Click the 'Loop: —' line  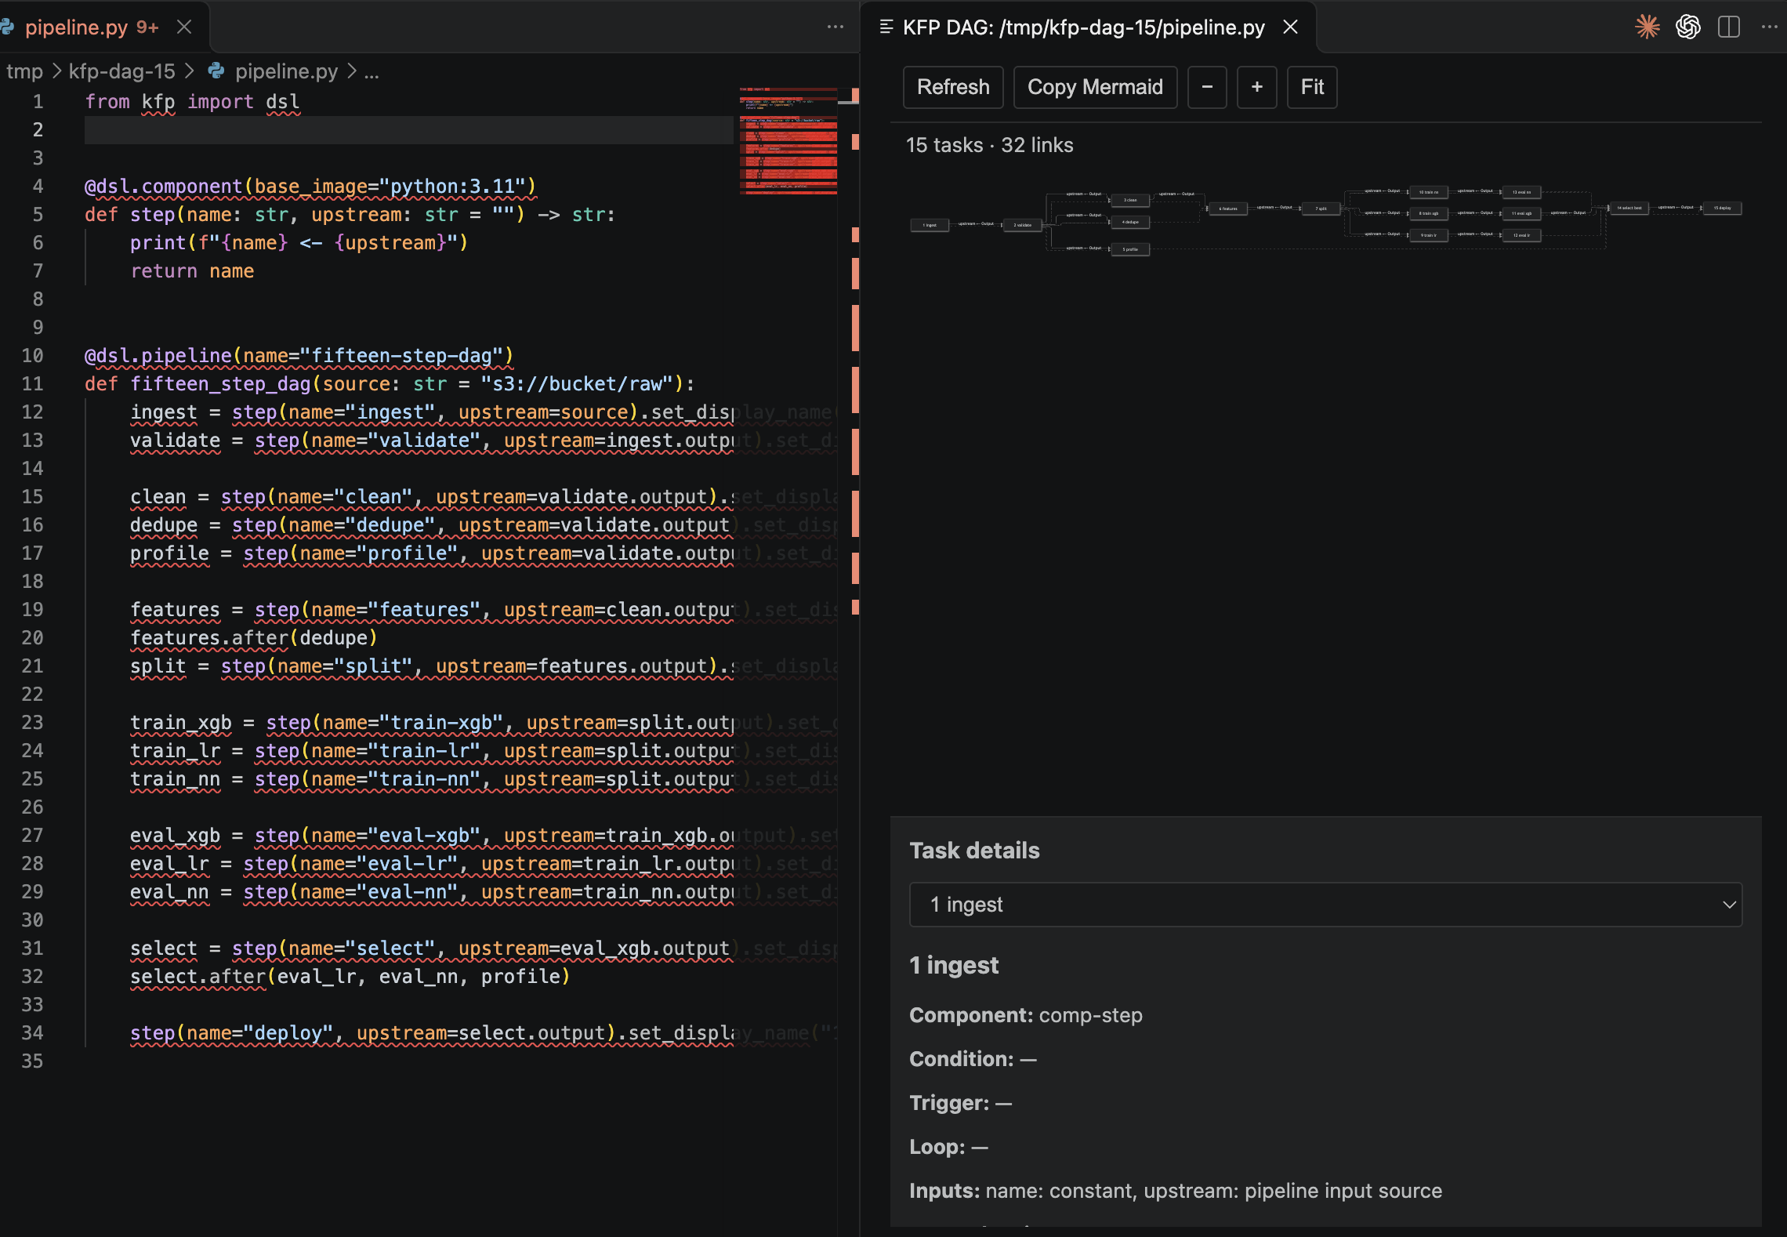[948, 1147]
